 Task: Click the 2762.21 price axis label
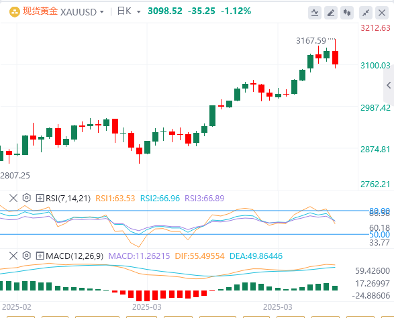[x=375, y=184]
